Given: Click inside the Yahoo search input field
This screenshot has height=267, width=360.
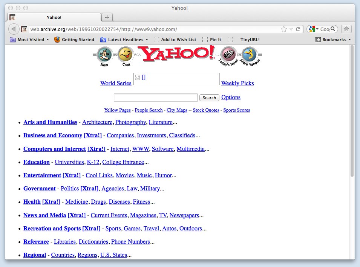Looking at the screenshot, I should pyautogui.click(x=155, y=97).
